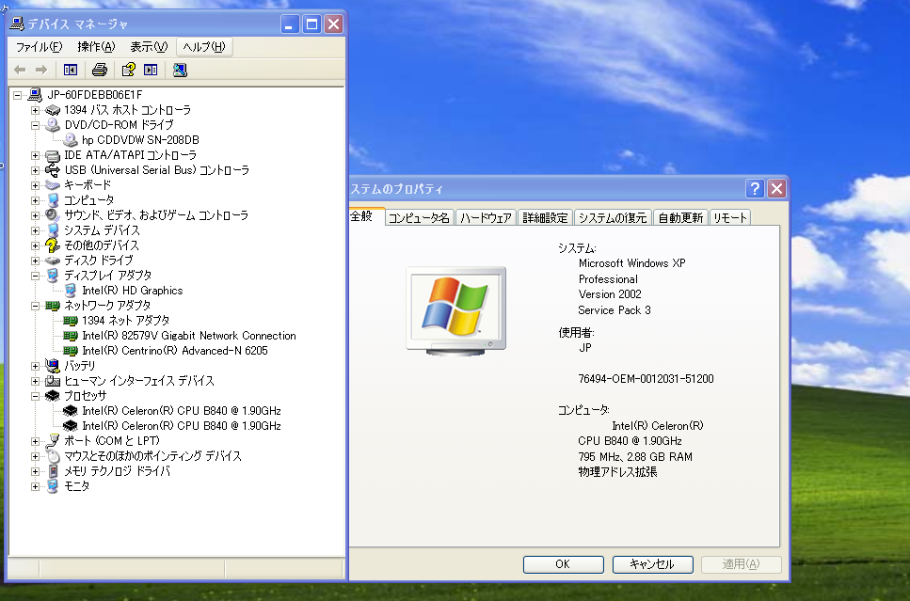The width and height of the screenshot is (910, 601).
Task: Click the first Celeron B840 processor icon
Action: point(71,411)
